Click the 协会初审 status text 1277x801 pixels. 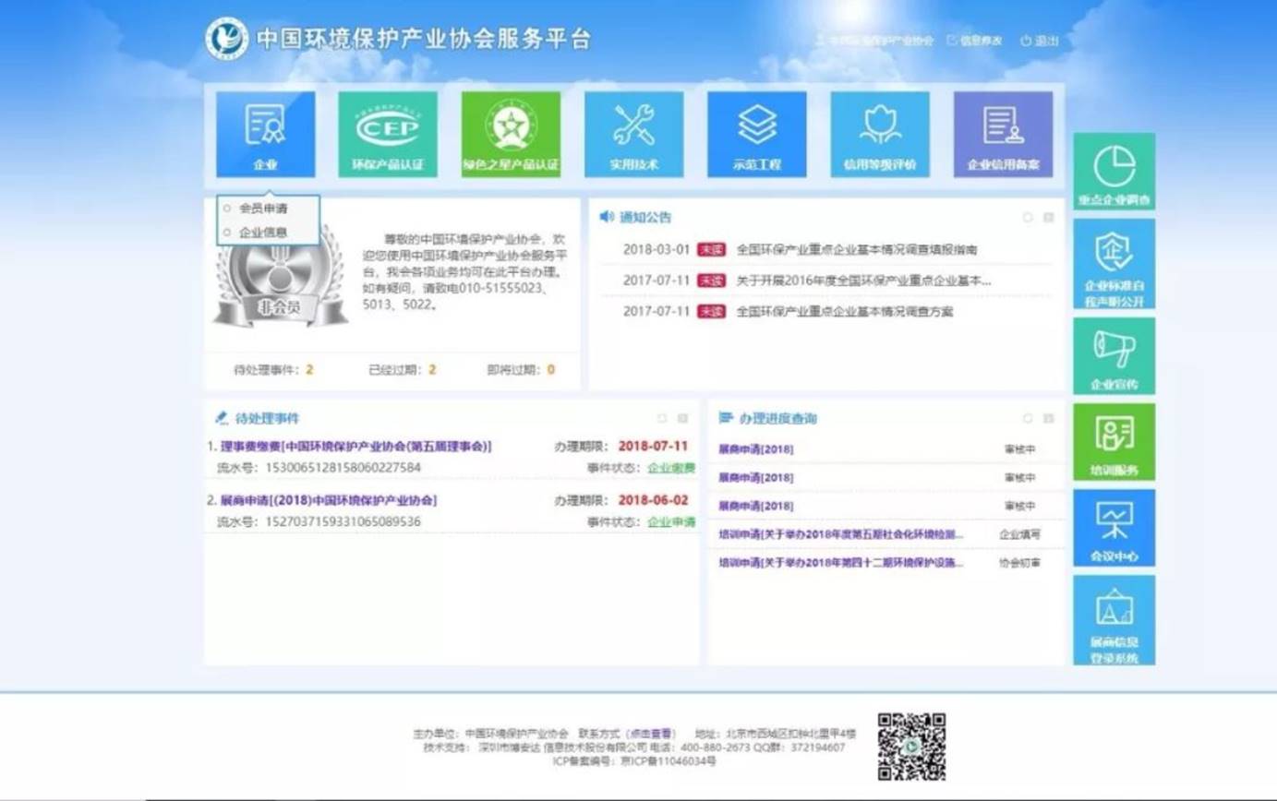click(x=1019, y=563)
